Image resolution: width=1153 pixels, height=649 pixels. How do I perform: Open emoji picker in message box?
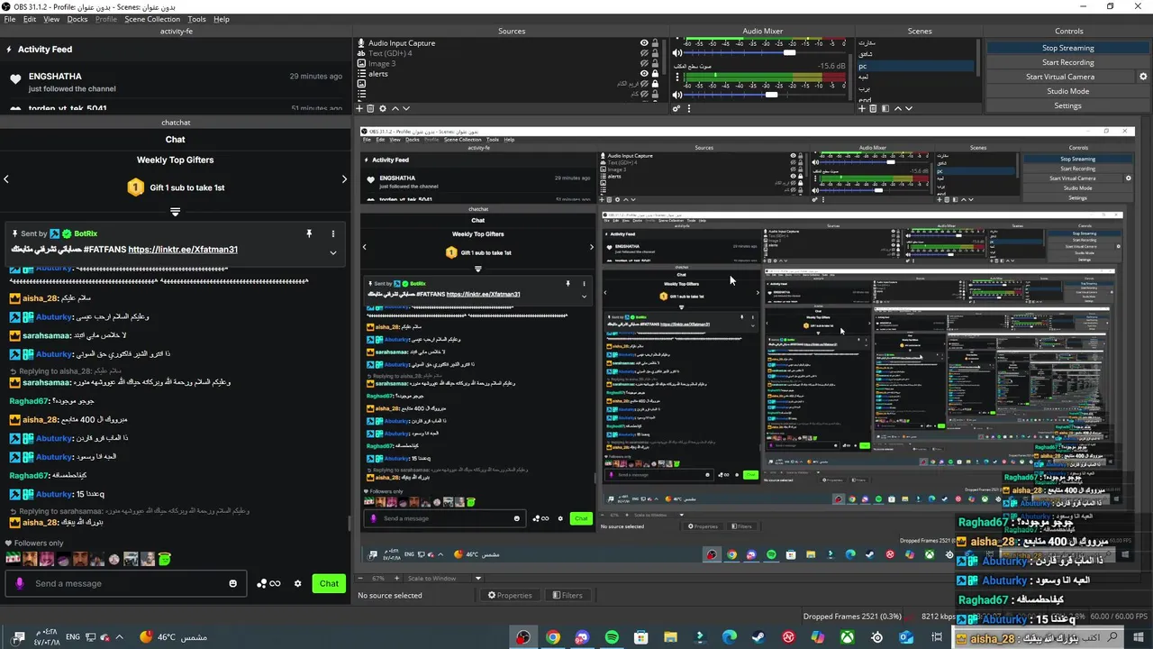[x=233, y=583]
